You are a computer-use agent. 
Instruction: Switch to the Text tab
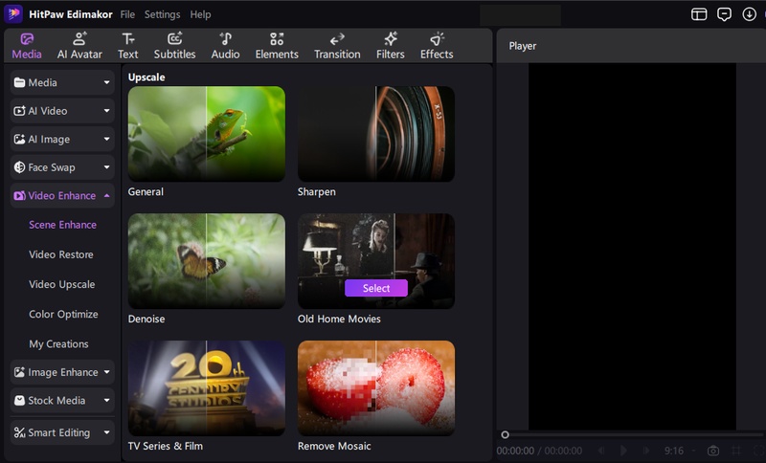[x=128, y=46]
